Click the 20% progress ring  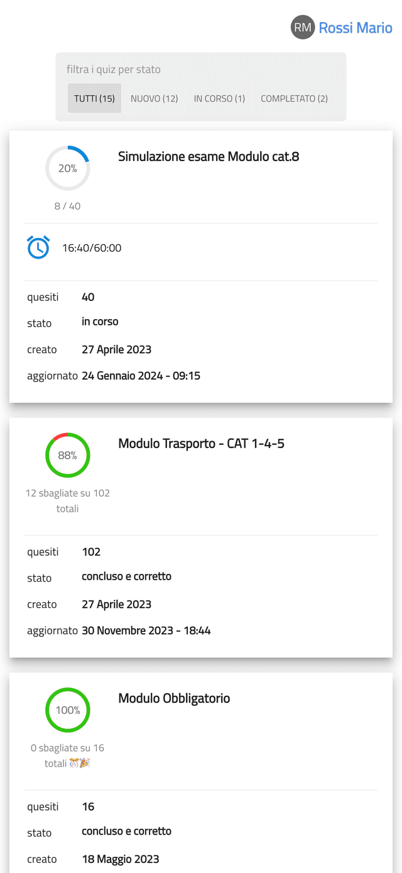pyautogui.click(x=68, y=168)
